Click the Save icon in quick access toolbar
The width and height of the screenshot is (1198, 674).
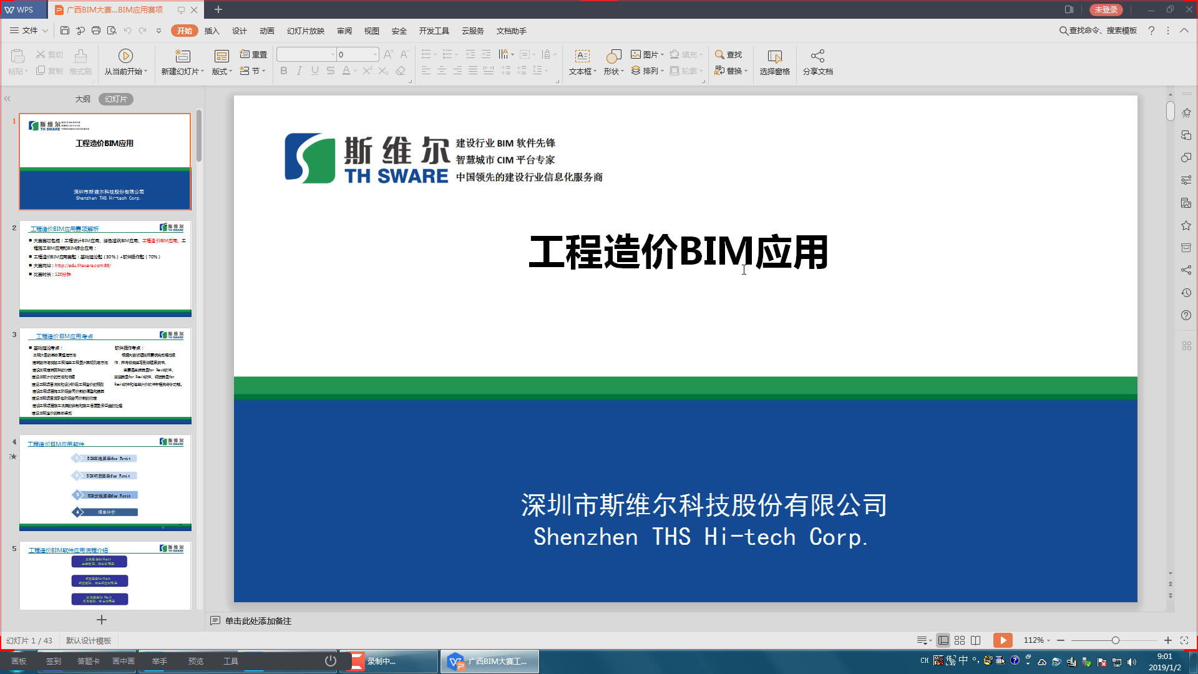[65, 31]
